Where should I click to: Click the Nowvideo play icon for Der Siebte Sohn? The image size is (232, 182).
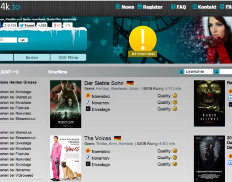coord(88,95)
